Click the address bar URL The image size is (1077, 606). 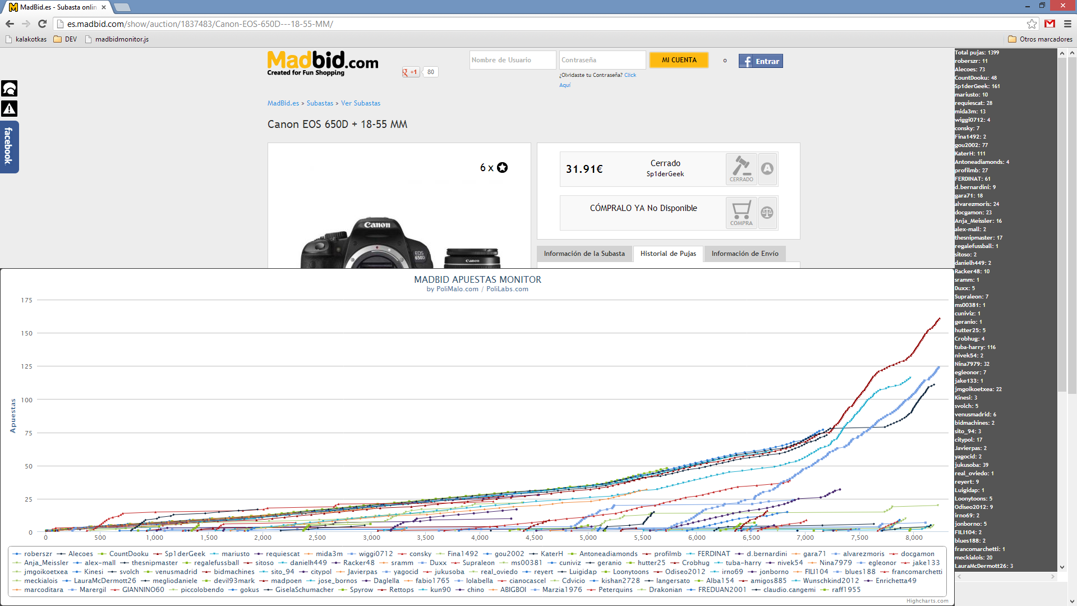(200, 24)
